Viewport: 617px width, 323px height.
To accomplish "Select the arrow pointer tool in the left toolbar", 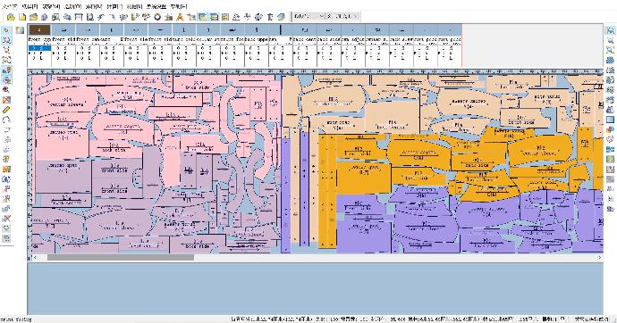I will [6, 29].
